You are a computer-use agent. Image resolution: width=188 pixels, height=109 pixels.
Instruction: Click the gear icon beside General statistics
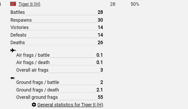click(34, 105)
